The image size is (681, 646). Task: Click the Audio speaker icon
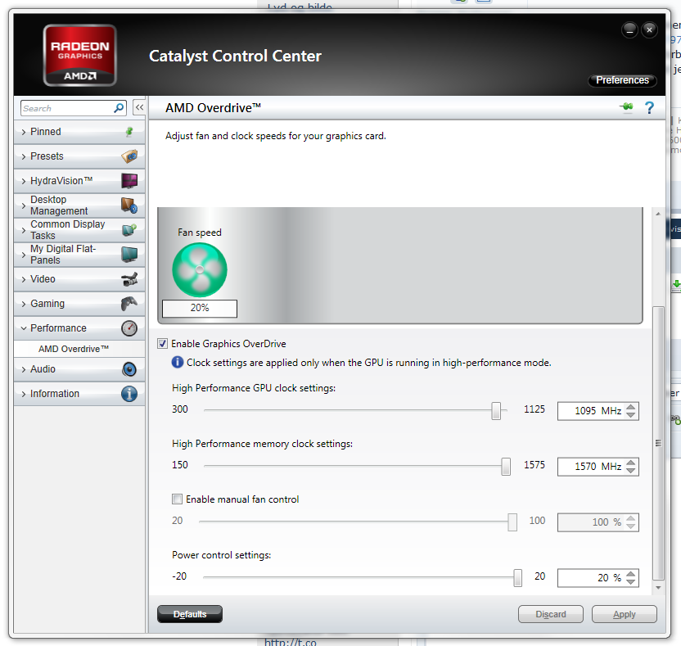click(x=129, y=369)
